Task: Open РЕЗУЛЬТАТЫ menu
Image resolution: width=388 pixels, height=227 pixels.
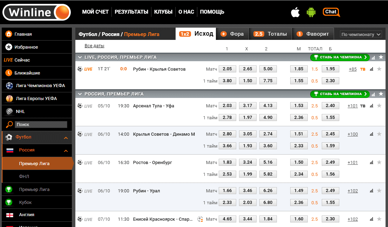Action: click(x=131, y=12)
